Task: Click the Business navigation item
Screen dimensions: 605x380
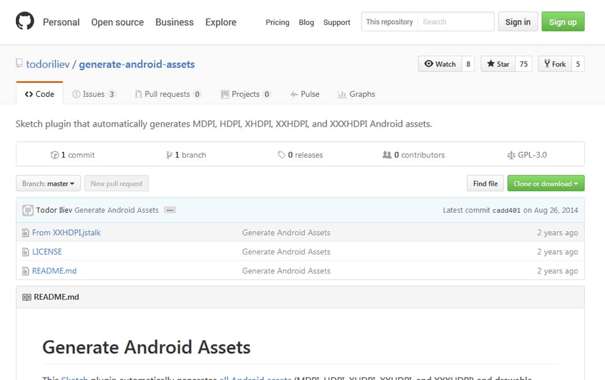Action: (x=174, y=22)
